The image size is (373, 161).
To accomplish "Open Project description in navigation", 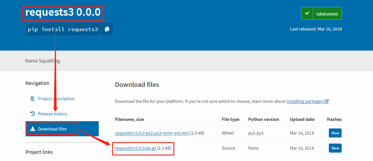I will pyautogui.click(x=56, y=99).
